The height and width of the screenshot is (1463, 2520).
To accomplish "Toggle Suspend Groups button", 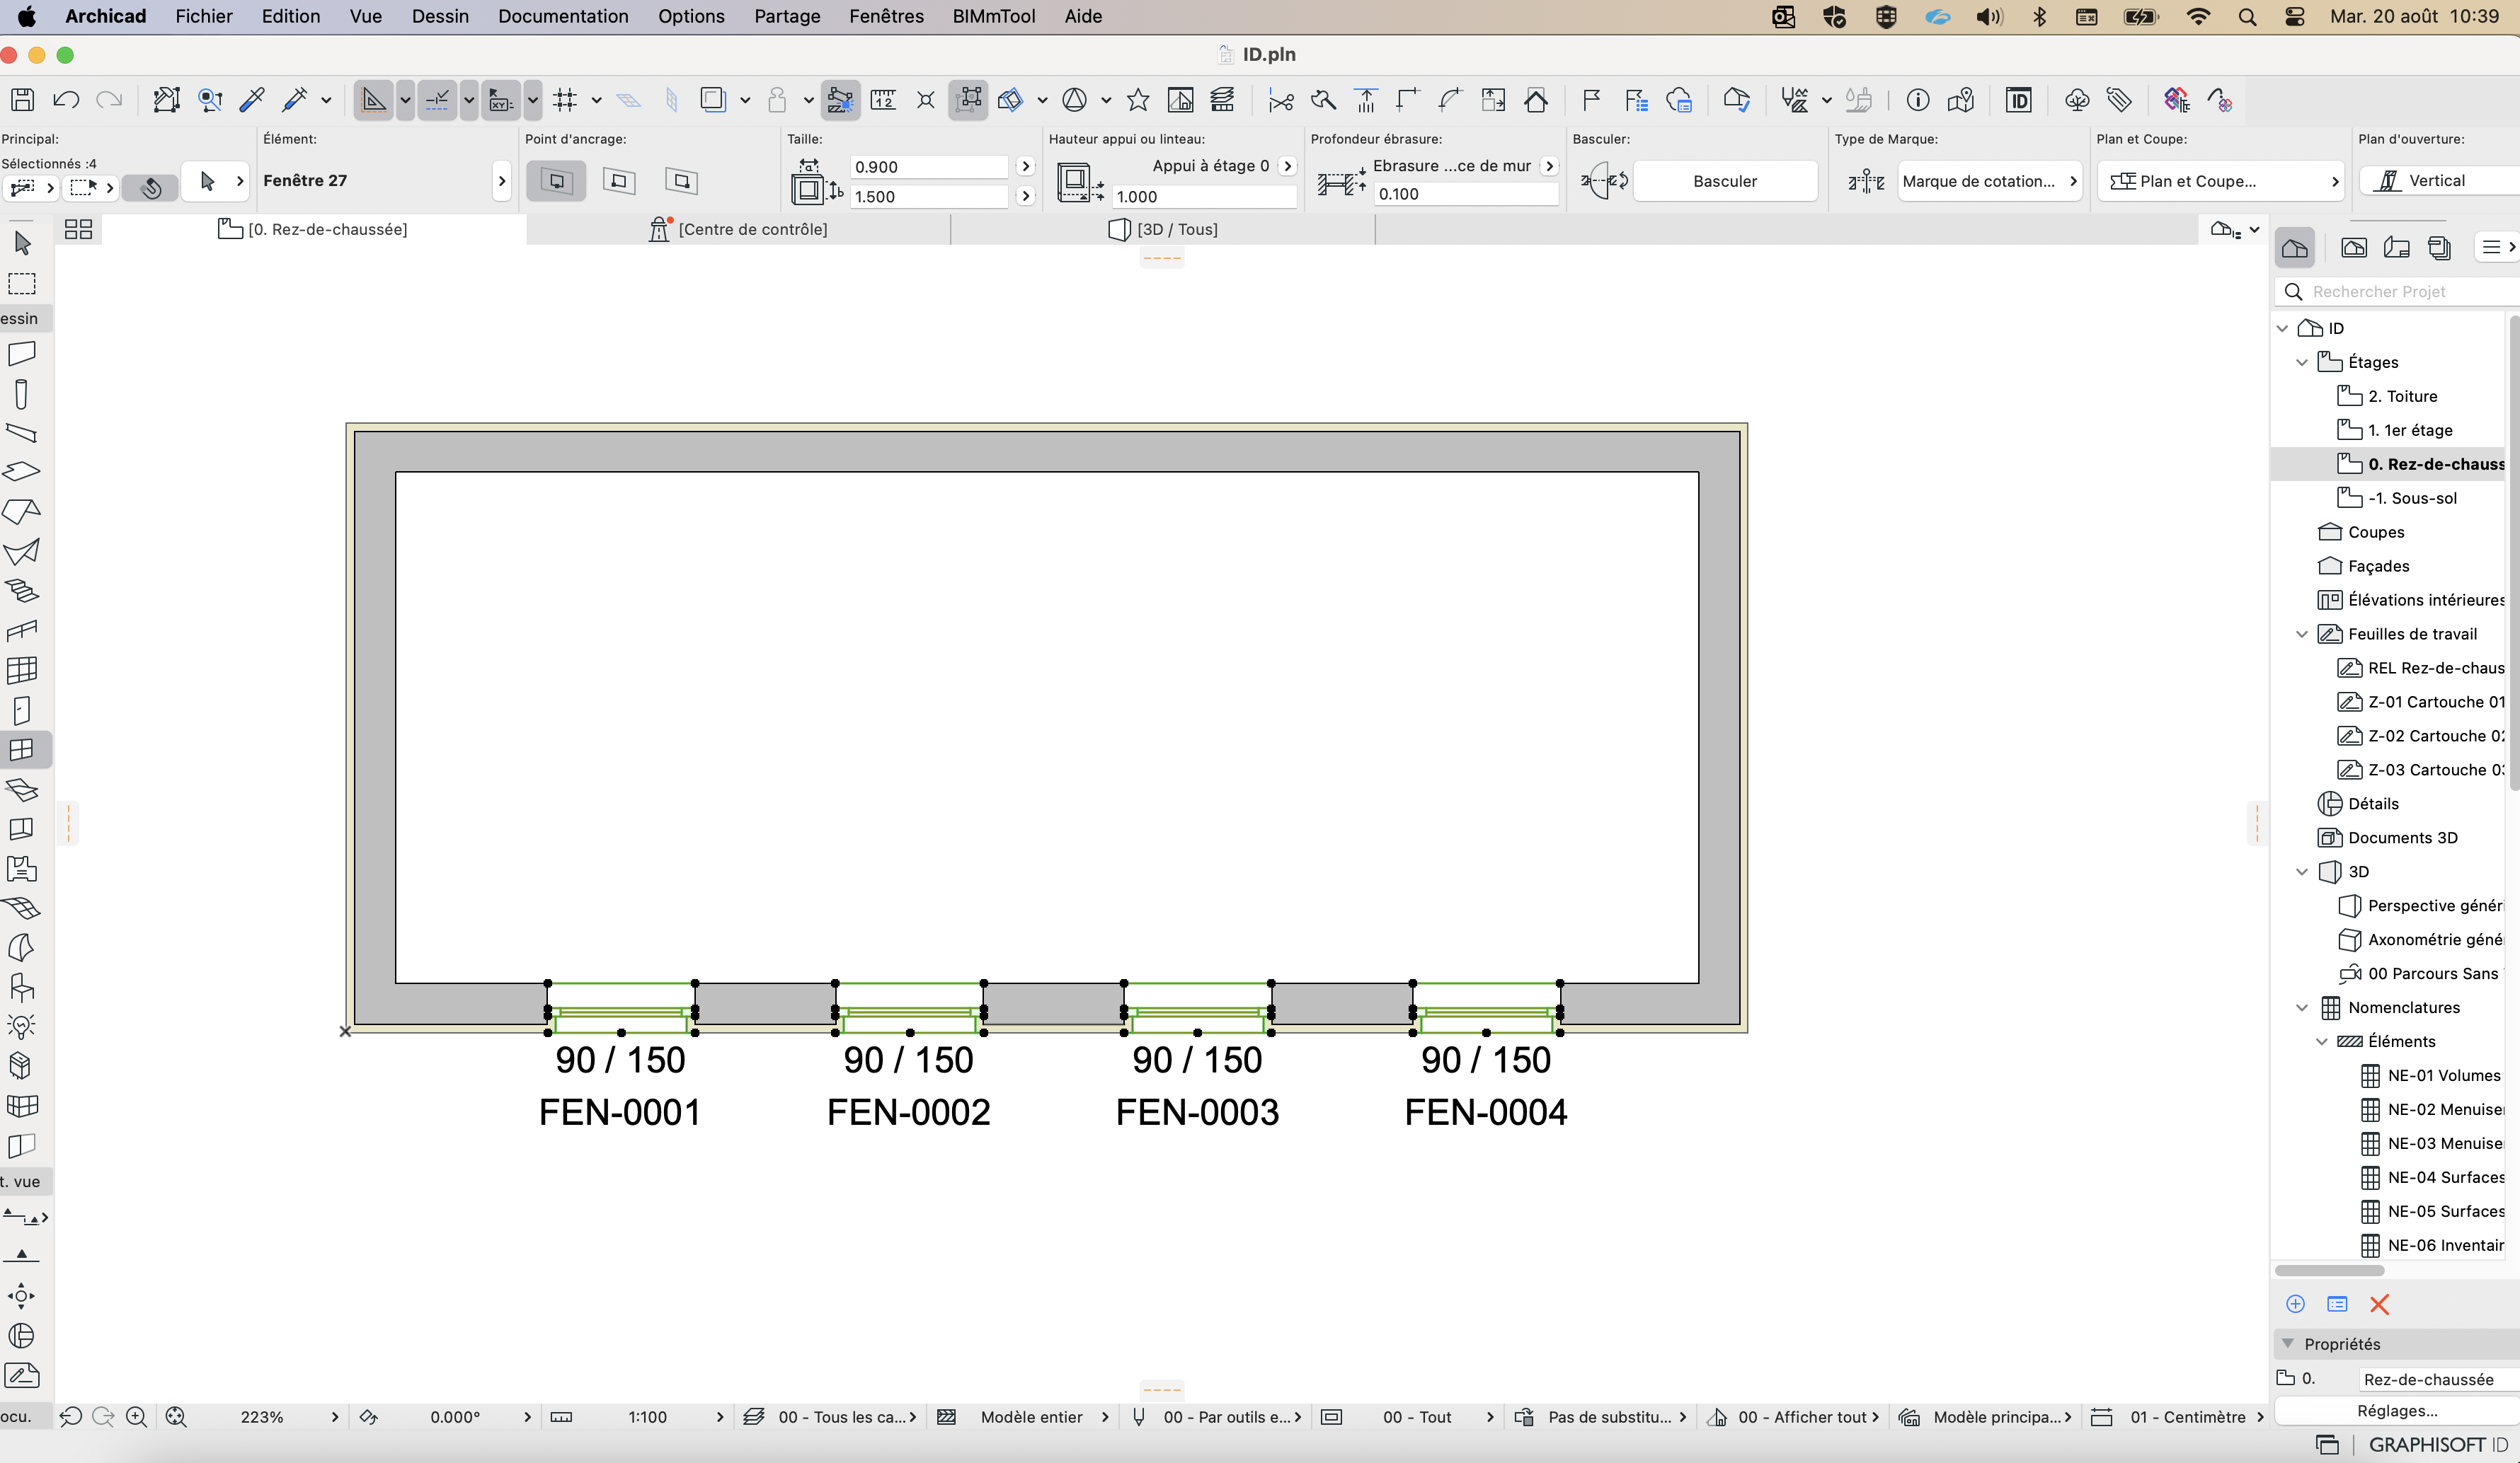I will [968, 99].
